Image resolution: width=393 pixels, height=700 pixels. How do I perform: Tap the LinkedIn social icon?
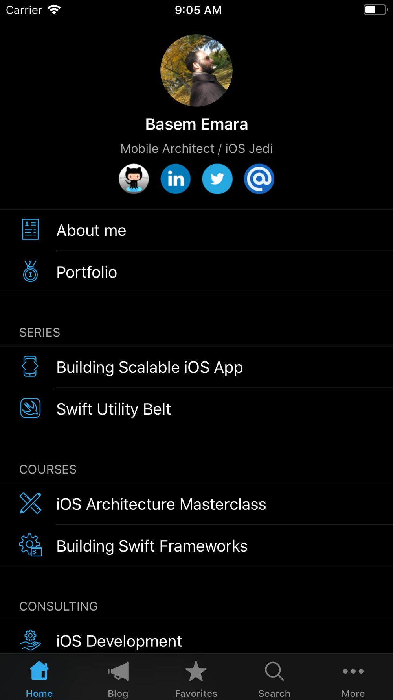click(x=176, y=179)
